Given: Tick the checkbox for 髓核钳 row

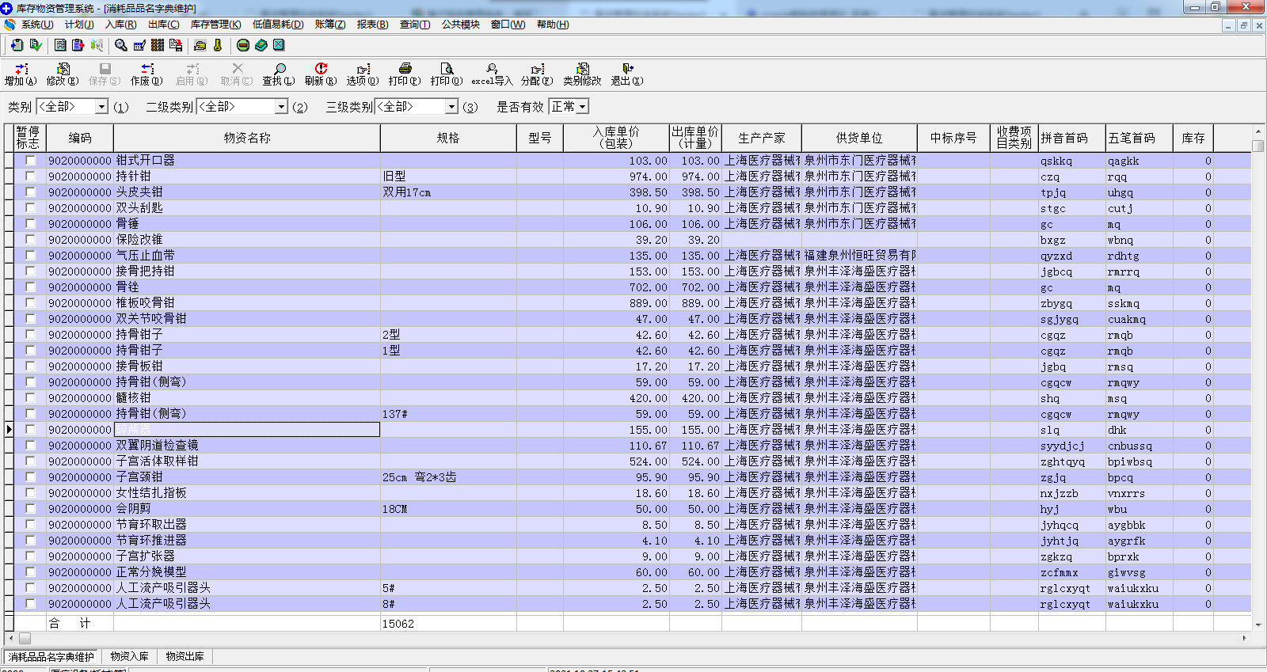Looking at the screenshot, I should [30, 397].
